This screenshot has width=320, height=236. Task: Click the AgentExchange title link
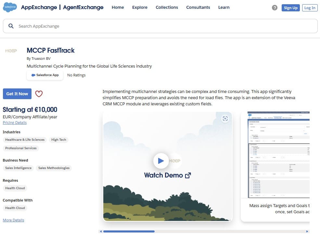tap(83, 7)
